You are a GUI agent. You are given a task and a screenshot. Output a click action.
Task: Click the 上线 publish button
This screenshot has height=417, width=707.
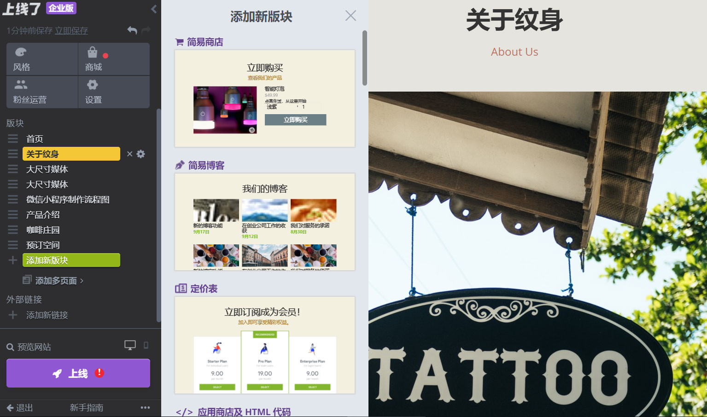[78, 373]
